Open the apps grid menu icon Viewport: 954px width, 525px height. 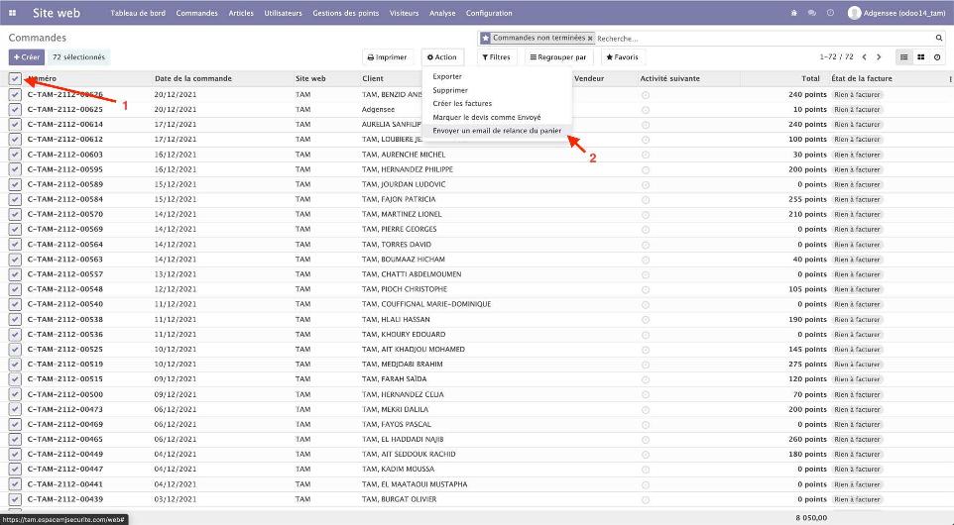[12, 13]
